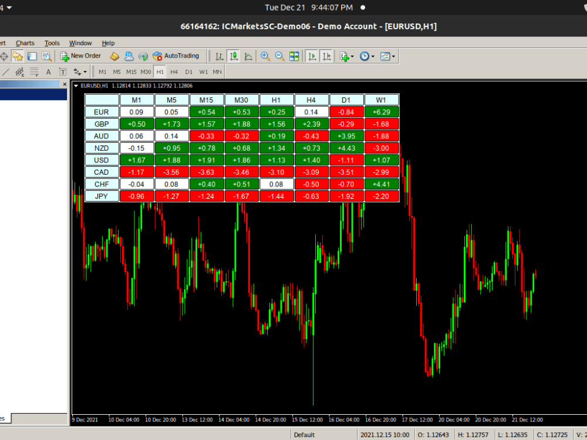The width and height of the screenshot is (587, 440).
Task: Open the Help menu
Action: (108, 43)
